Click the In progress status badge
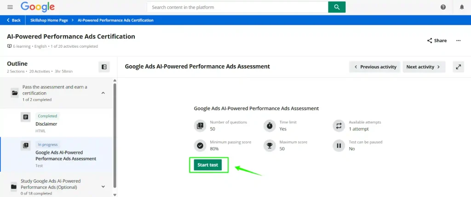Screen dimensions: 471x197 point(47,145)
